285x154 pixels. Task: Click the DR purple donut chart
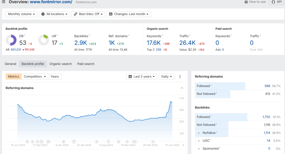(11, 40)
